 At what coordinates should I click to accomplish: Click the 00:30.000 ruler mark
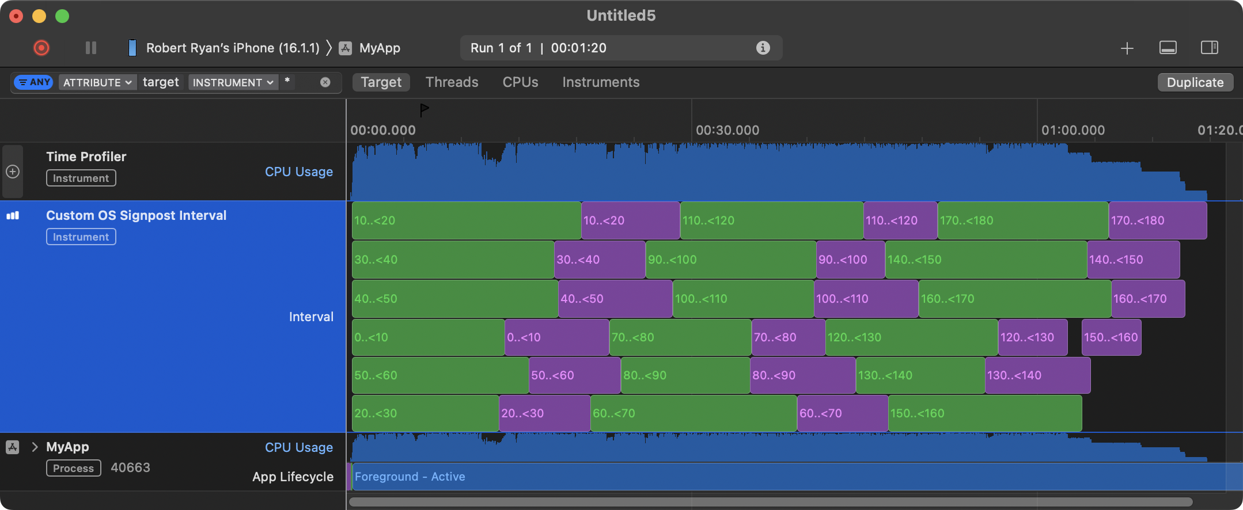click(x=727, y=130)
